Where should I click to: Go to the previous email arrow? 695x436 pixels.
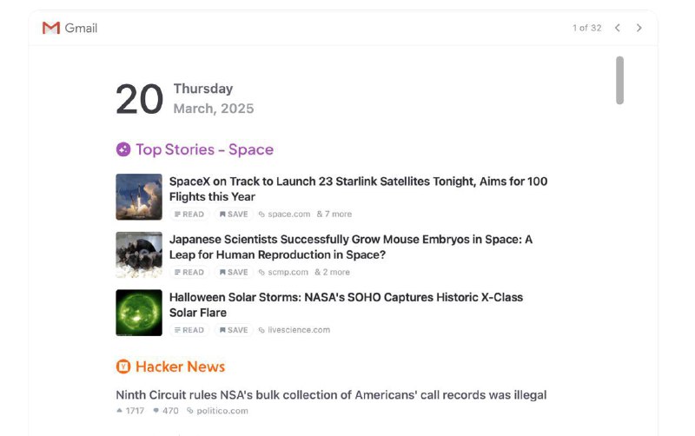pyautogui.click(x=618, y=28)
